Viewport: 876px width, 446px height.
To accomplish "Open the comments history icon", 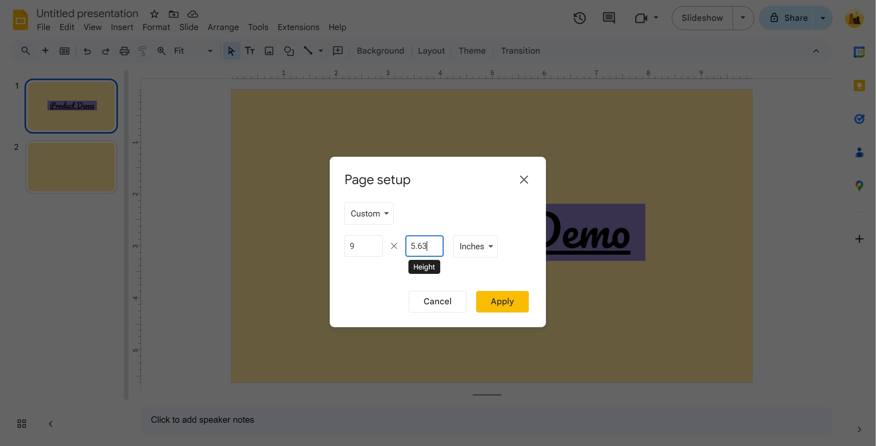I will click(x=609, y=18).
